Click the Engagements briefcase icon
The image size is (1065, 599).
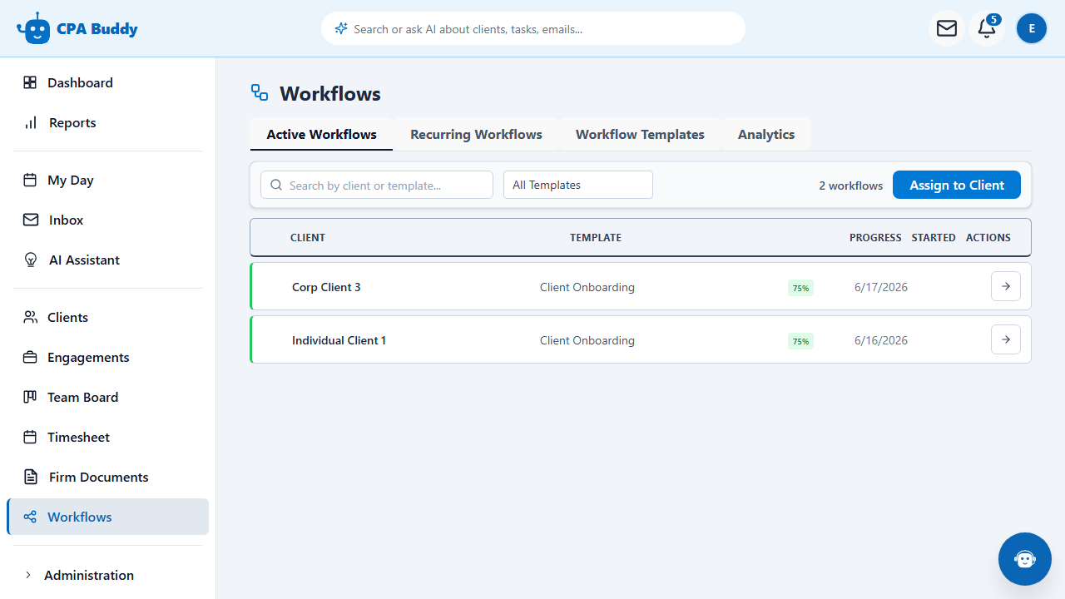30,357
